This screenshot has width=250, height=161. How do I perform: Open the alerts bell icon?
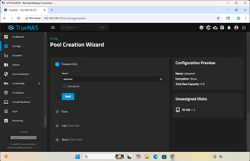point(229,27)
